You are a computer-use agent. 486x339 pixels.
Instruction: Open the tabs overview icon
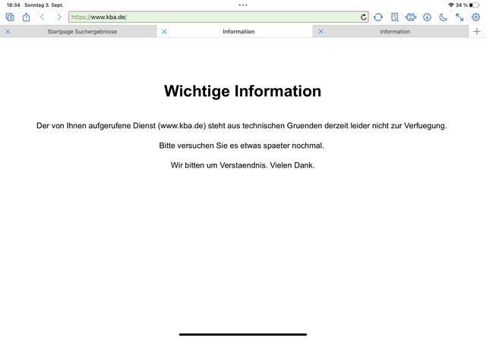(x=10, y=17)
